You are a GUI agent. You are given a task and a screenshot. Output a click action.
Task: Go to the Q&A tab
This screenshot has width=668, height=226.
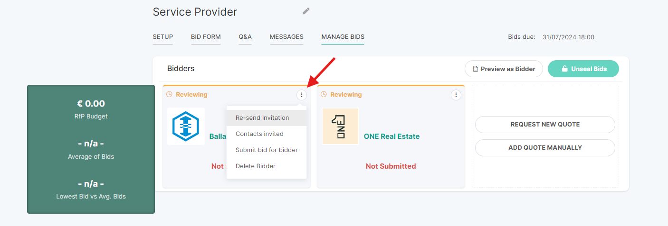pos(245,37)
